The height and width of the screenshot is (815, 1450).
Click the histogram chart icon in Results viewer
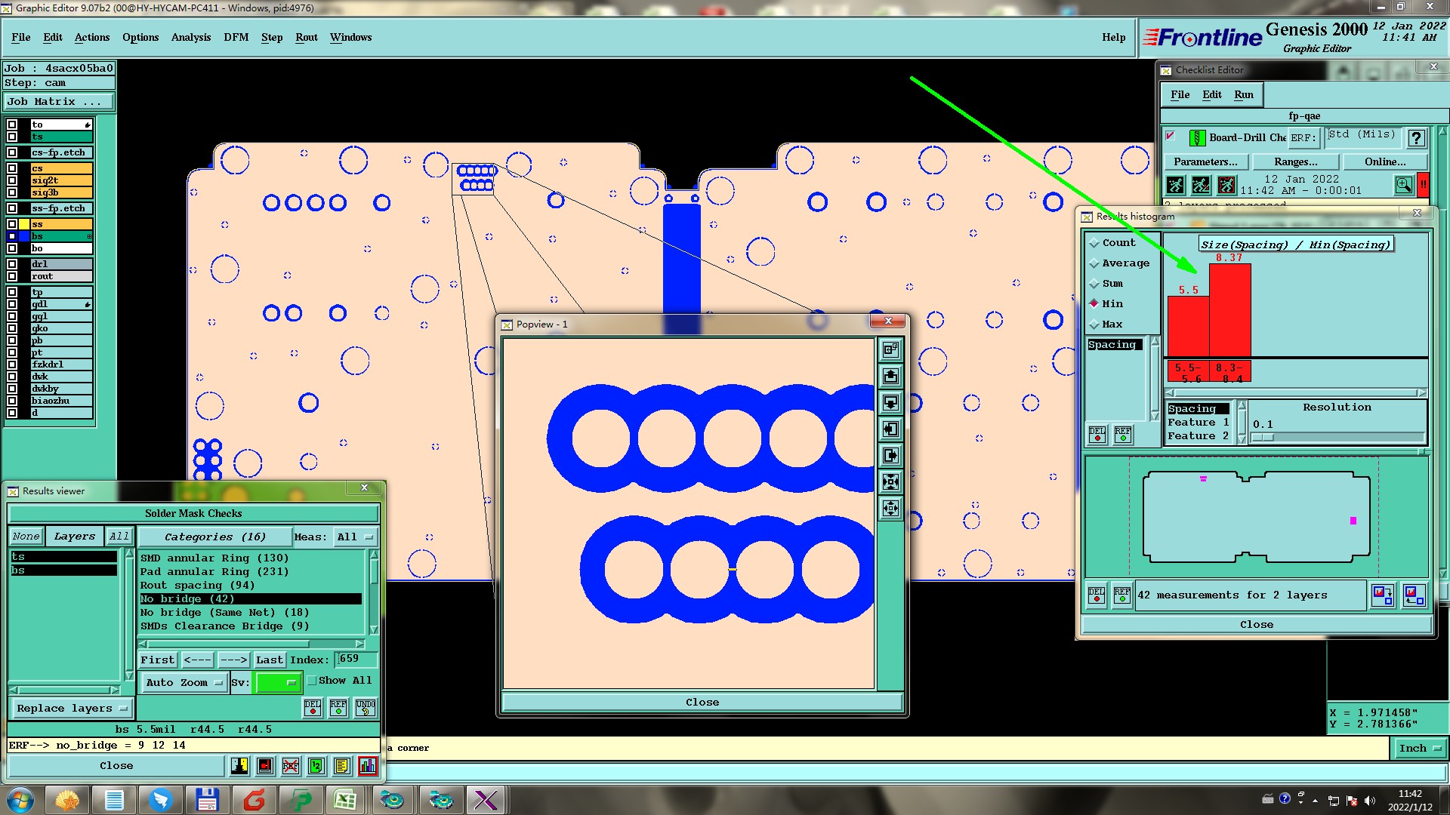[x=368, y=766]
